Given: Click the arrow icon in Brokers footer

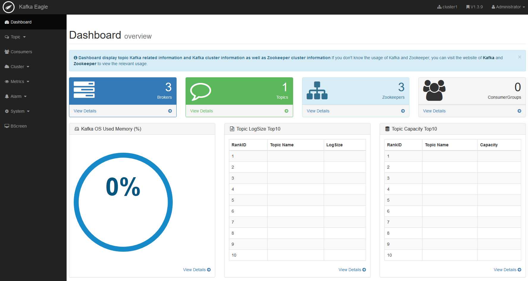Looking at the screenshot, I should click(170, 111).
